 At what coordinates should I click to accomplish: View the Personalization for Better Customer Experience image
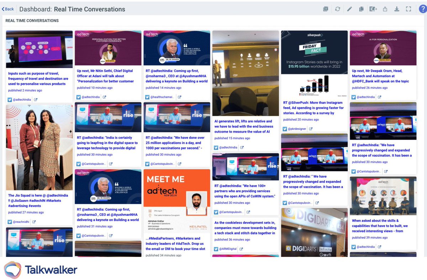point(108,48)
